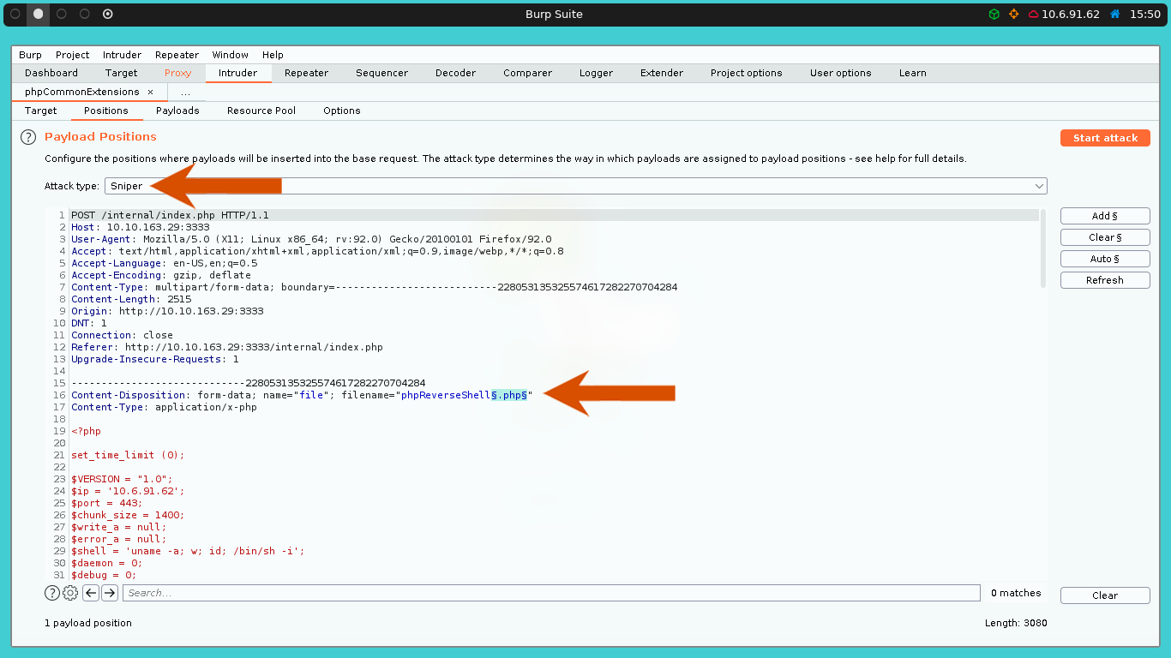Open the Help menu
The image size is (1171, 658).
[273, 55]
